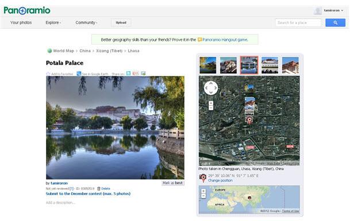The image size is (350, 221).
Task: Click the Upload button
Action: [121, 22]
